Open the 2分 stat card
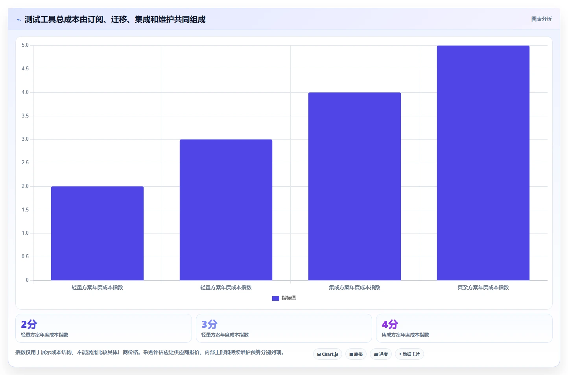The width and height of the screenshot is (568, 375). click(x=103, y=328)
